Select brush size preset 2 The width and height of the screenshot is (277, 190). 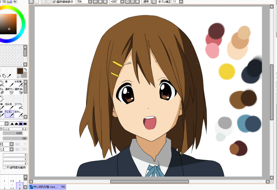click(20, 179)
